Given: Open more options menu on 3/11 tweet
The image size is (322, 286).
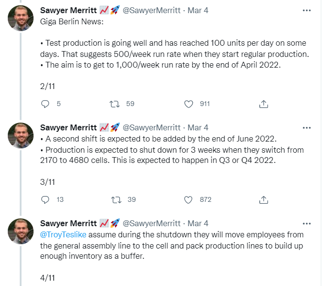Looking at the screenshot, I should 306,128.
